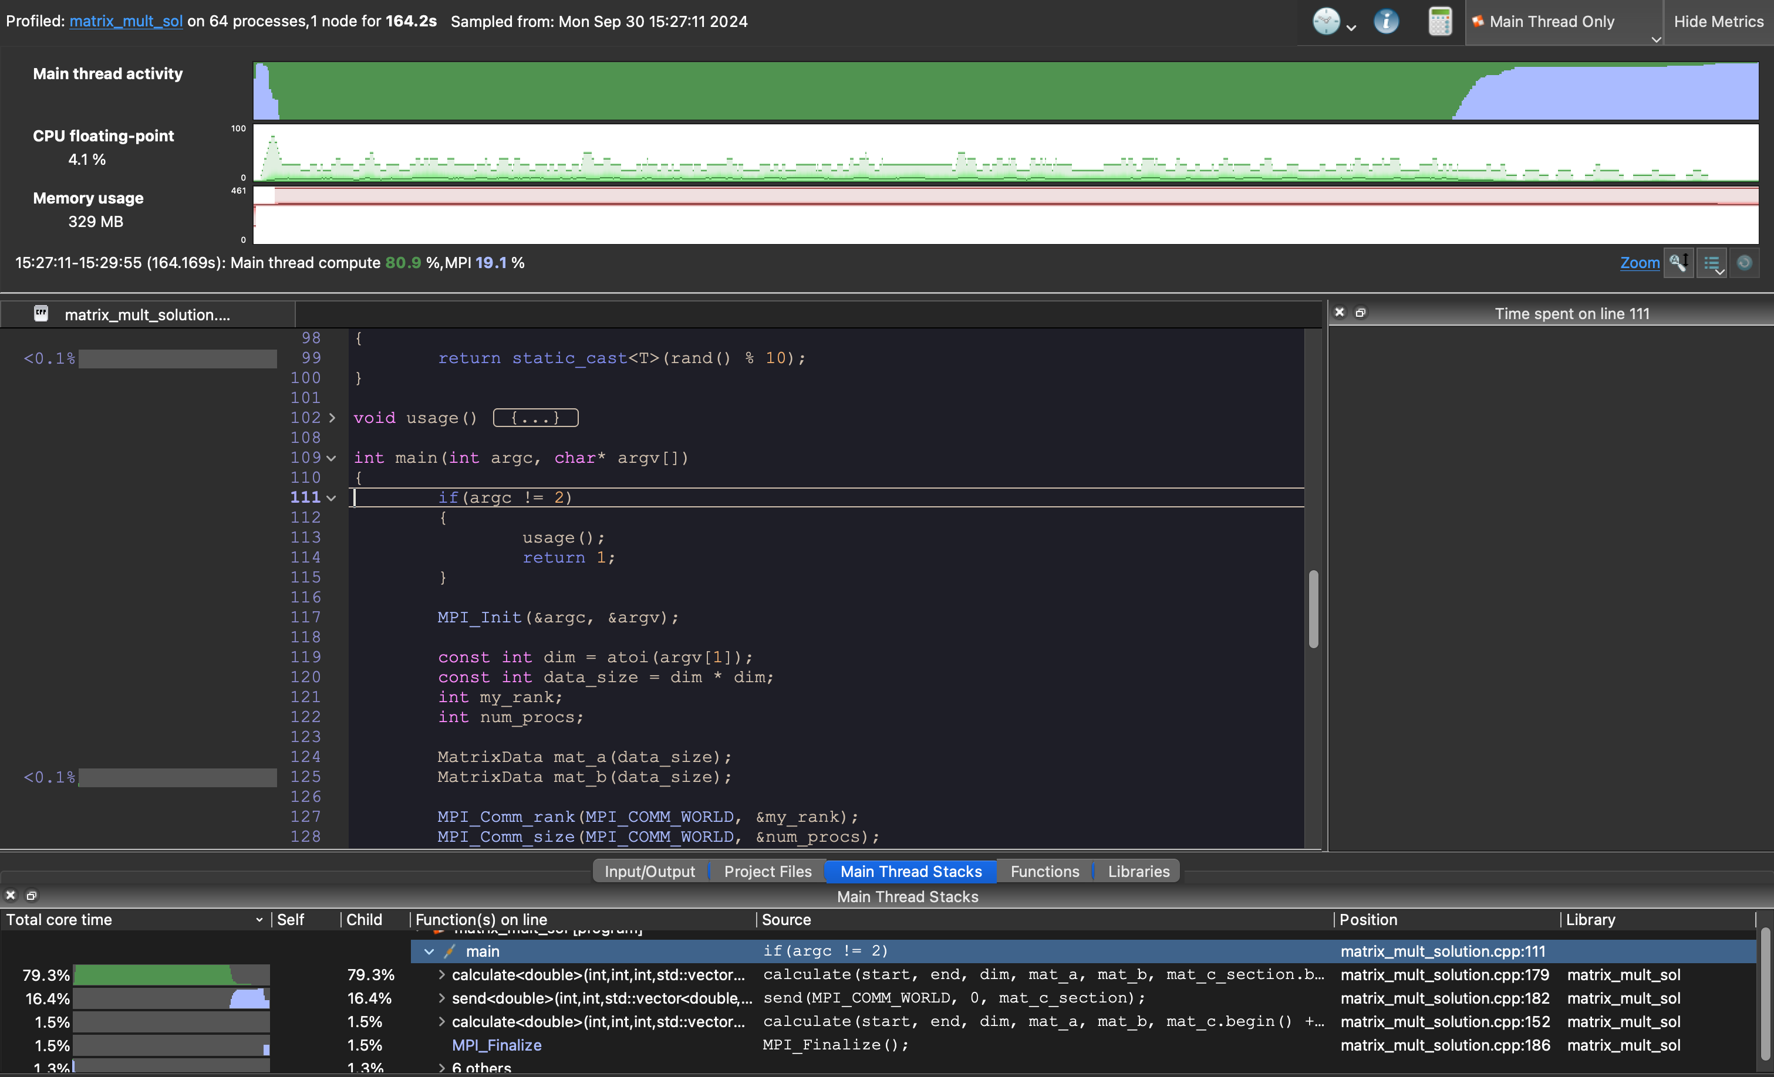Switch to the Functions tab
Image resolution: width=1774 pixels, height=1077 pixels.
pos(1045,871)
